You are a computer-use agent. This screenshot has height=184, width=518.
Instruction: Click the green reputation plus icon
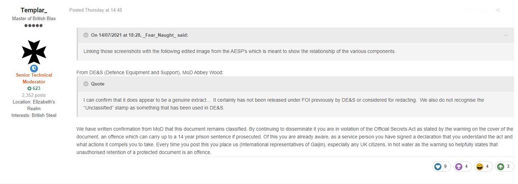(29, 89)
